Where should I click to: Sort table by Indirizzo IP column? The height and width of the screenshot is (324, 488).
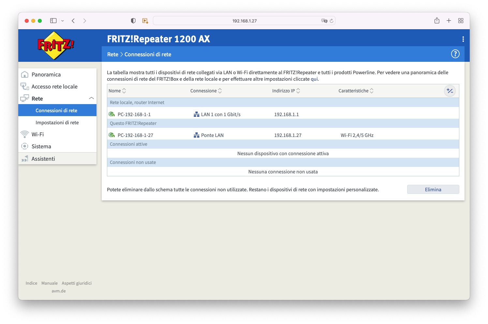click(286, 91)
